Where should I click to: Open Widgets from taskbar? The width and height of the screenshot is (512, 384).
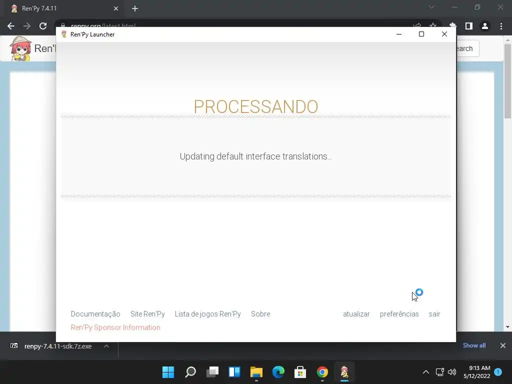[x=234, y=372]
